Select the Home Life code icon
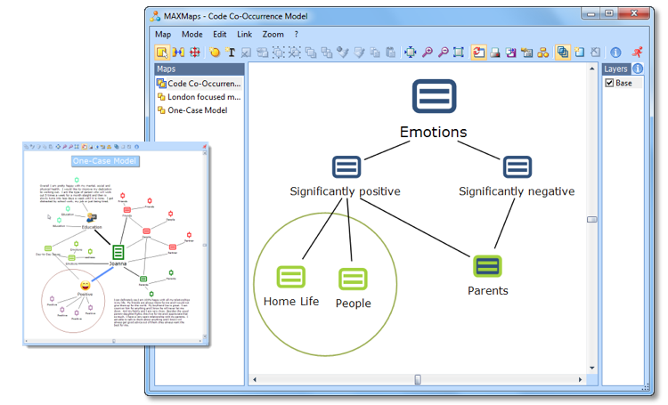Screen dimensions: 668x405 [291, 277]
